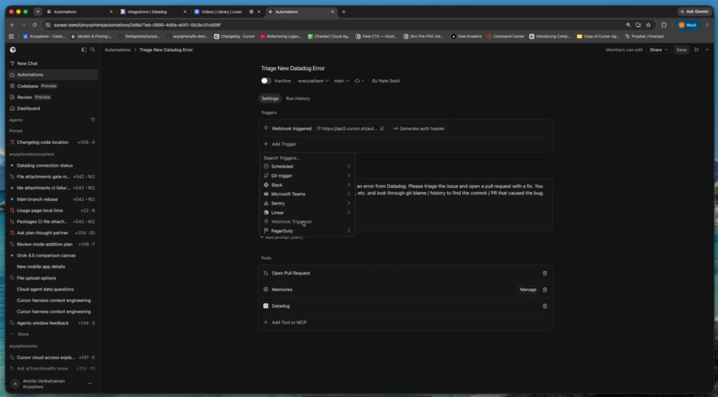Click the Cursor logo in the sidebar
Viewport: 718px width, 397px height.
tap(13, 50)
